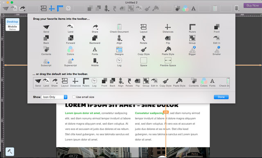Select the Subscript icon
The height and width of the screenshot is (158, 262).
(x=46, y=61)
